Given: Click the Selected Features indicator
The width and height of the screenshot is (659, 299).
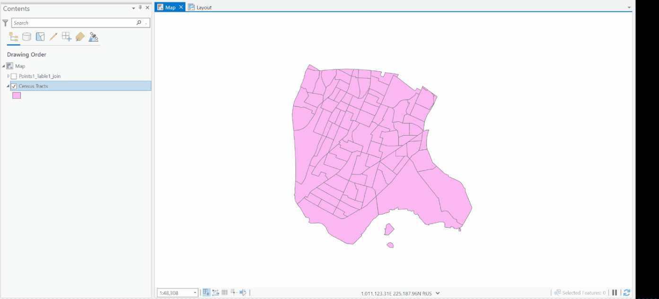Looking at the screenshot, I should click(580, 292).
